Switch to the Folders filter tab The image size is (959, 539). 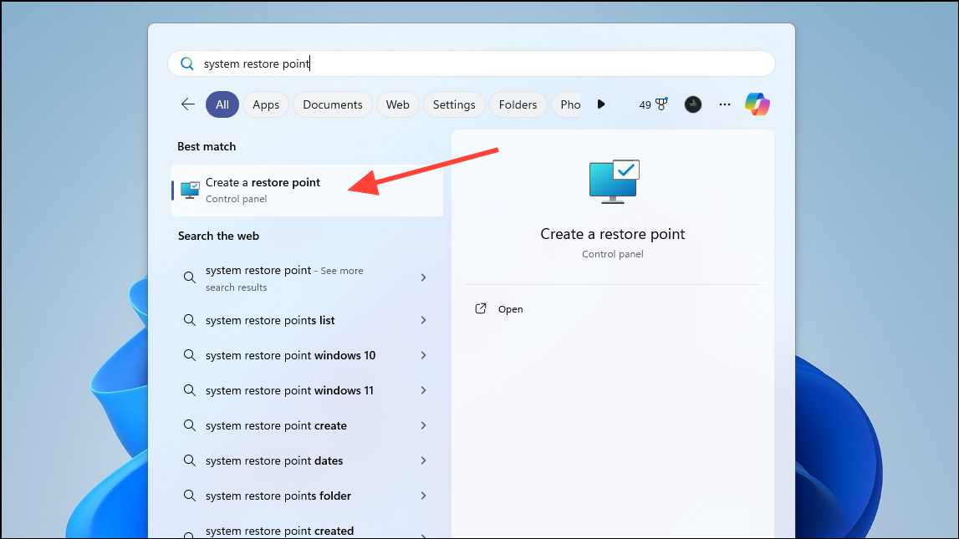[x=518, y=104]
